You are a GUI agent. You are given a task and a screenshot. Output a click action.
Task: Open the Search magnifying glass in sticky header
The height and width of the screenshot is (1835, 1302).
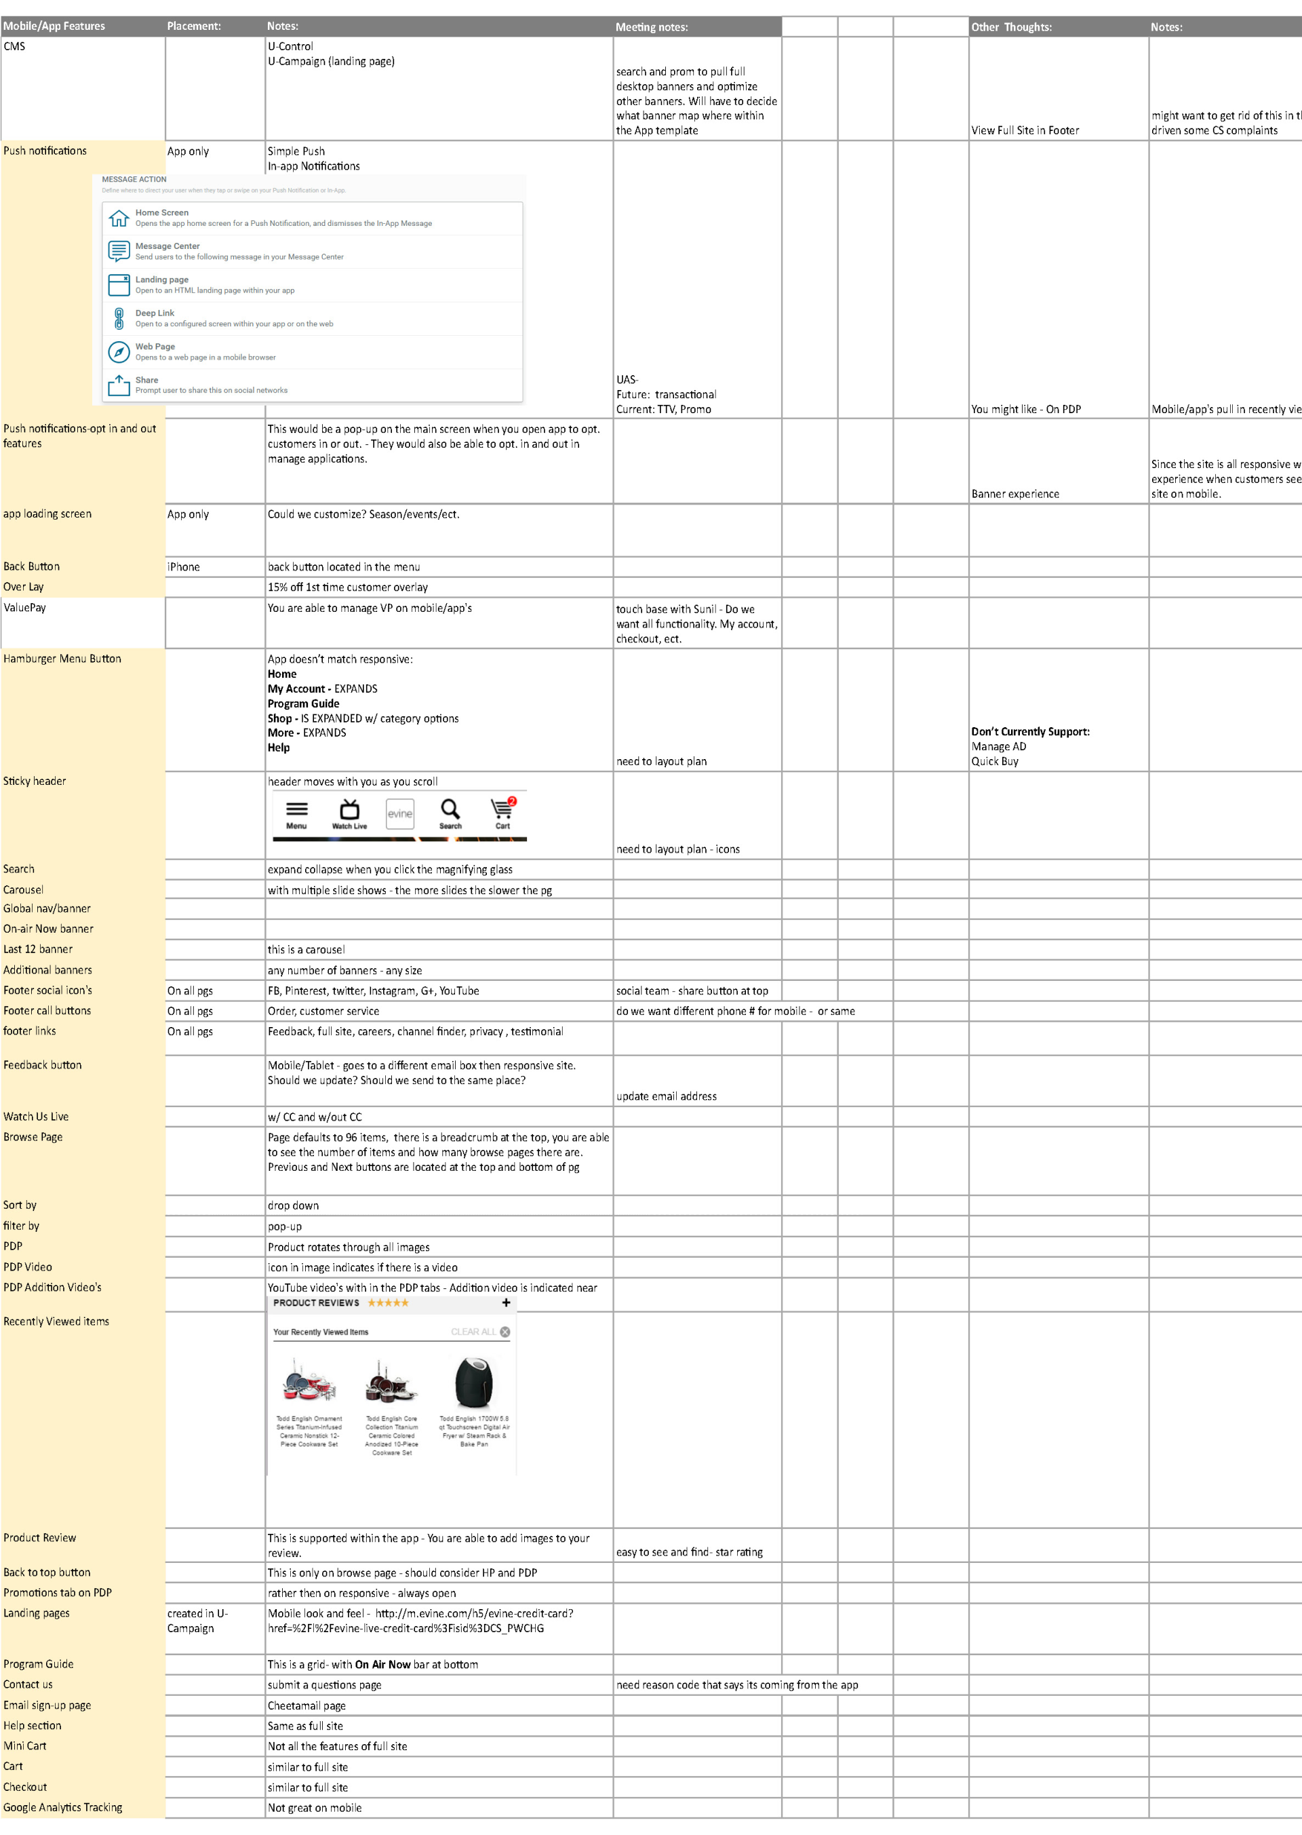tap(449, 809)
